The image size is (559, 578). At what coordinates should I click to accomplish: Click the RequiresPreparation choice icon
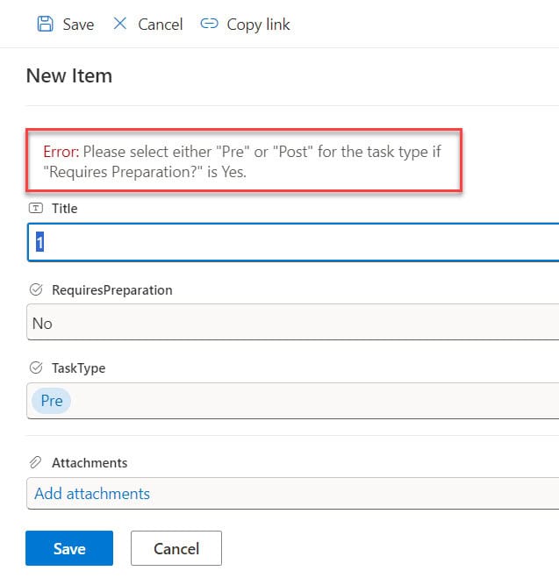tap(36, 289)
